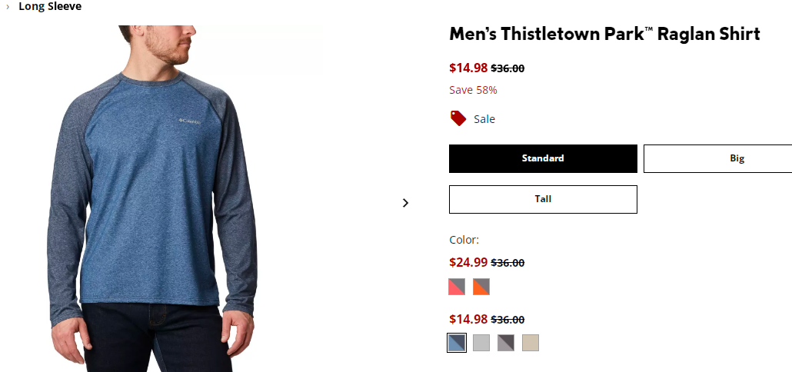Open the Long Sleeve breadcrumb link
This screenshot has height=372, width=792.
[50, 7]
